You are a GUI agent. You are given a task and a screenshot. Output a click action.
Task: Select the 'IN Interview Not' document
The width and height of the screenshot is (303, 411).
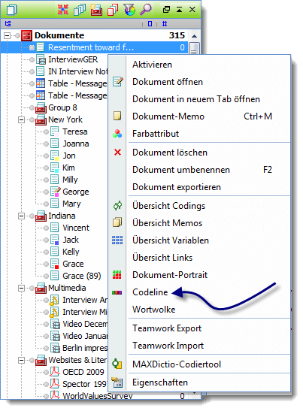(77, 71)
